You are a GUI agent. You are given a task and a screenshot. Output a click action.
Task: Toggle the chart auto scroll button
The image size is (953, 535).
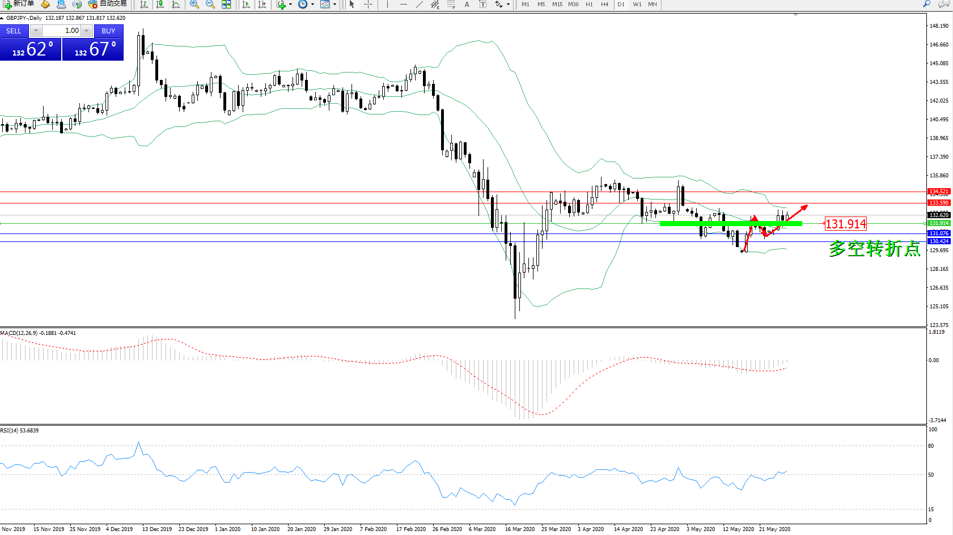pos(246,5)
